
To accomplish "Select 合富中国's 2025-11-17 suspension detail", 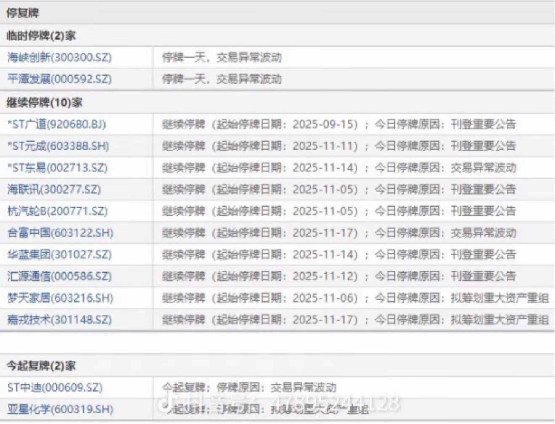I will pos(339,233).
